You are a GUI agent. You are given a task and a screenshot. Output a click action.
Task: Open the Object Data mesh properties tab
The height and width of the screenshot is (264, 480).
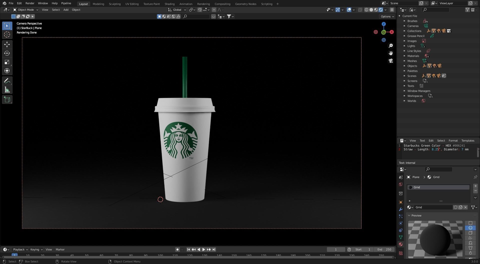click(401, 237)
